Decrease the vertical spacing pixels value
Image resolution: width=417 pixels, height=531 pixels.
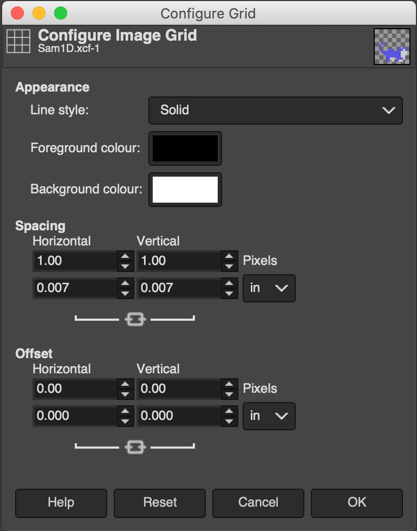230,266
